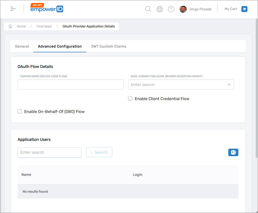Expand the SAML Connection dropdown
This screenshot has width=258, height=213.
(229, 84)
